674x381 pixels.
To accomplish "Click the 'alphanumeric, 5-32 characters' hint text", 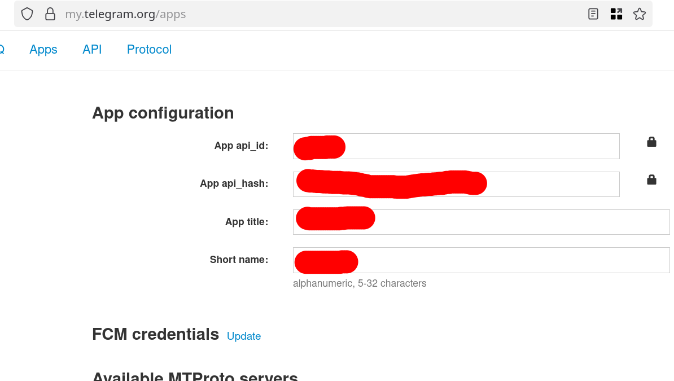I will [360, 283].
